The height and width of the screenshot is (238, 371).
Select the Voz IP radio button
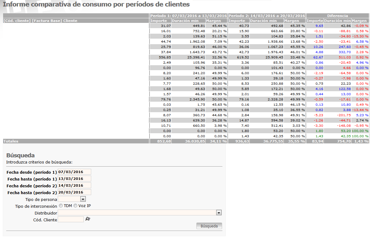click(75, 206)
